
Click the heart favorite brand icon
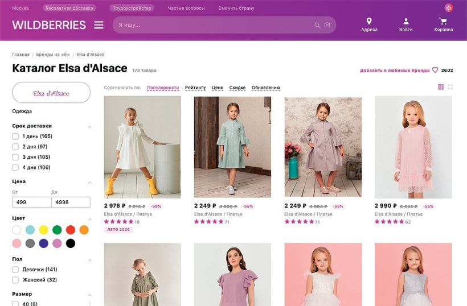pyautogui.click(x=435, y=70)
